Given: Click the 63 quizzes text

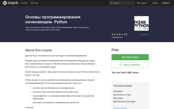Looking at the screenshot, I should 118,98.
